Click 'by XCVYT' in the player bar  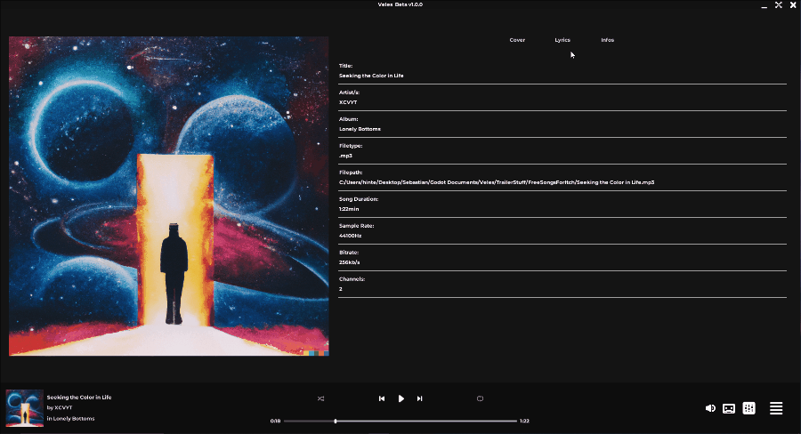tap(60, 407)
